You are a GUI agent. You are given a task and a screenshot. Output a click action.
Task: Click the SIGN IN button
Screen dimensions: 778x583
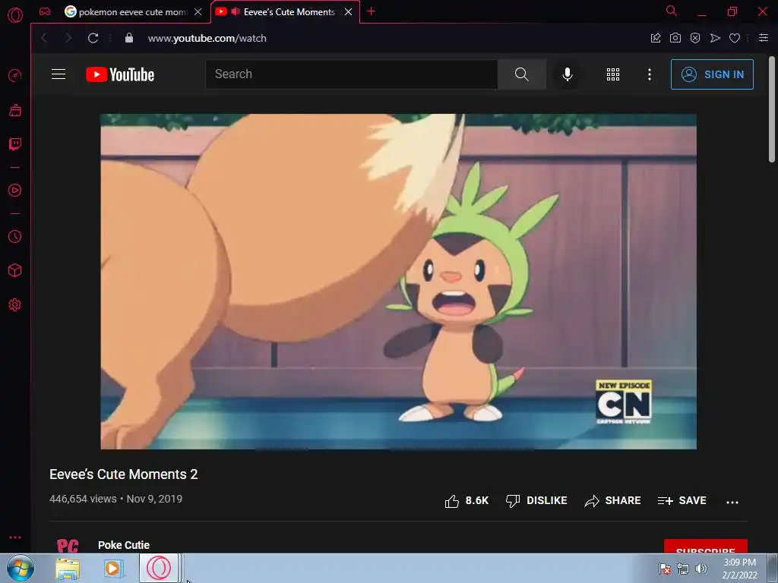712,74
